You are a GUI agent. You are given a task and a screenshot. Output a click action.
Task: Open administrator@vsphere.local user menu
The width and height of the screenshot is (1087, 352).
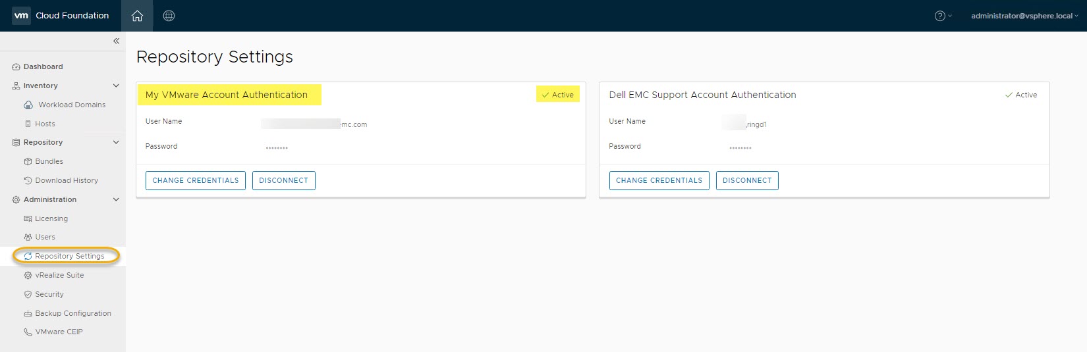pyautogui.click(x=1024, y=16)
